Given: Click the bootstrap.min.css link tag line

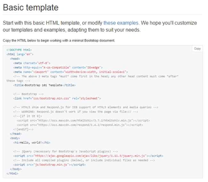Looking at the screenshot, I should tap(57, 98).
